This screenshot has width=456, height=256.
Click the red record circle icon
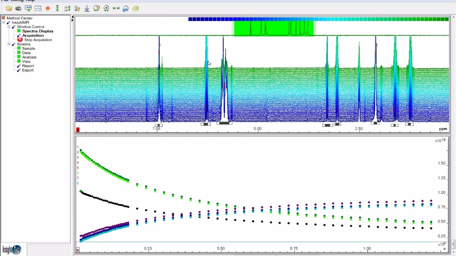tap(48, 8)
